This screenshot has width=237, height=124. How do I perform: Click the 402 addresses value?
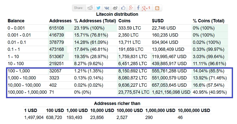[x=53, y=85]
